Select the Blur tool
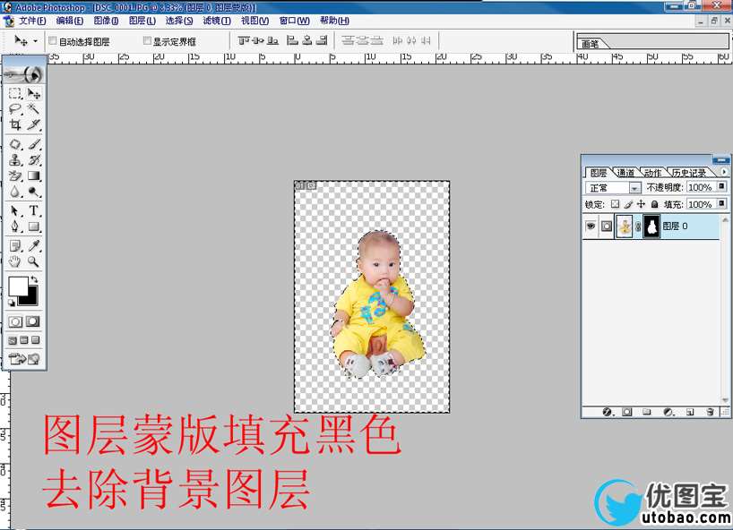The width and height of the screenshot is (733, 530). point(15,192)
